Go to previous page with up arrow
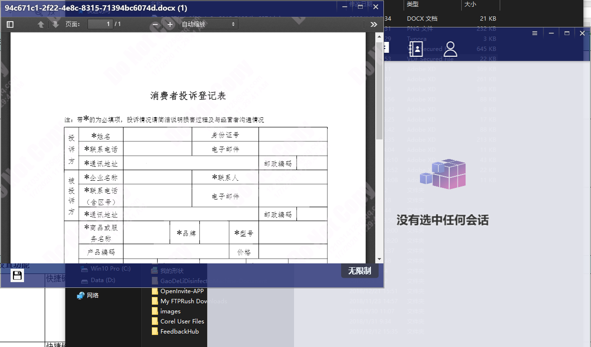 [41, 24]
